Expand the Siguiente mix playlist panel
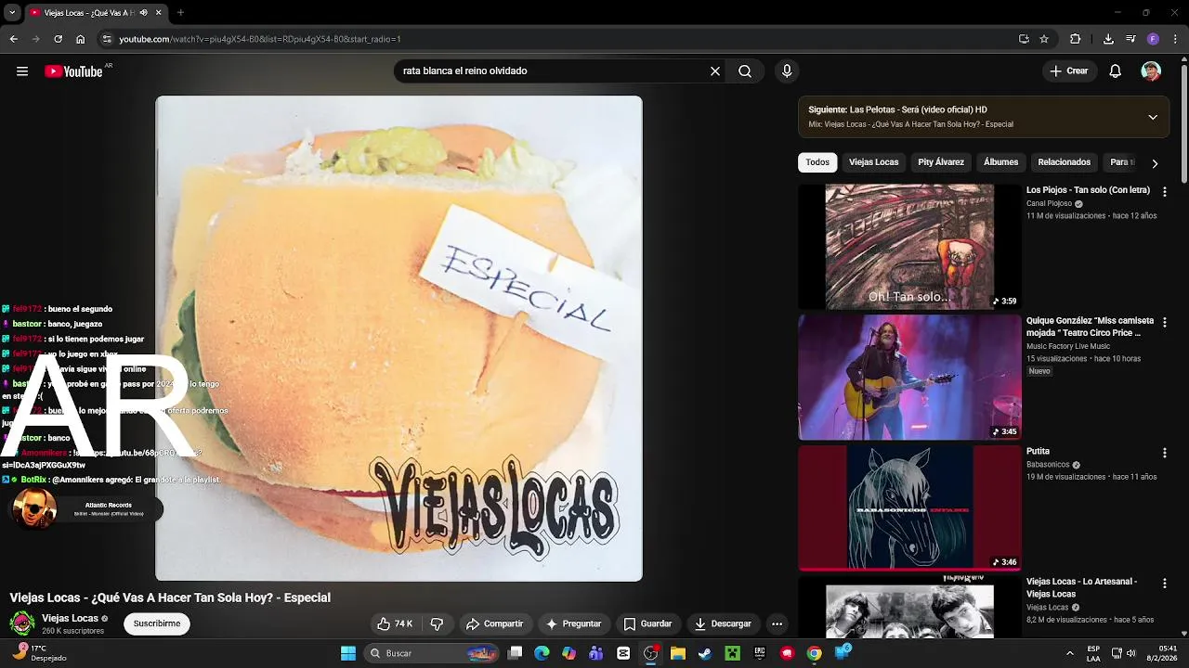The width and height of the screenshot is (1189, 668). click(1153, 117)
